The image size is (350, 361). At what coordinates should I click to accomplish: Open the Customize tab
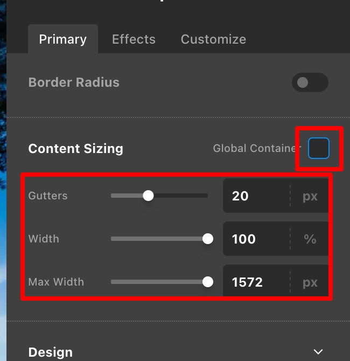coord(213,39)
